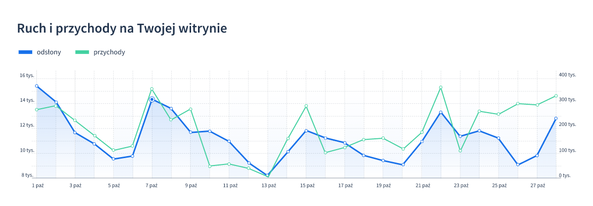Image resolution: width=593 pixels, height=206 pixels.
Task: Toggle the przychody series in the legend
Action: (109, 52)
